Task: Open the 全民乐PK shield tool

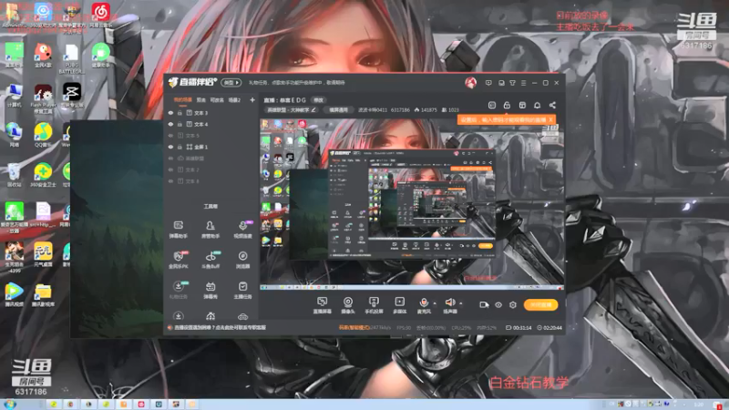Action: [178, 260]
